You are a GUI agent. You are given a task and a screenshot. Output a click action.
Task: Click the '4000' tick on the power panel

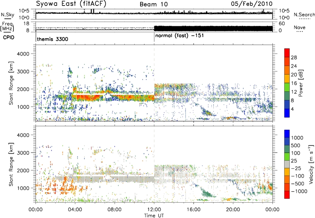click(x=23, y=54)
